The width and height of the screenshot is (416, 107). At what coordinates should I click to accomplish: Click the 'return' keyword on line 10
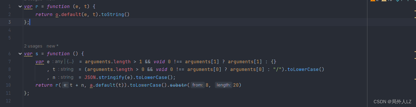coord(44,85)
